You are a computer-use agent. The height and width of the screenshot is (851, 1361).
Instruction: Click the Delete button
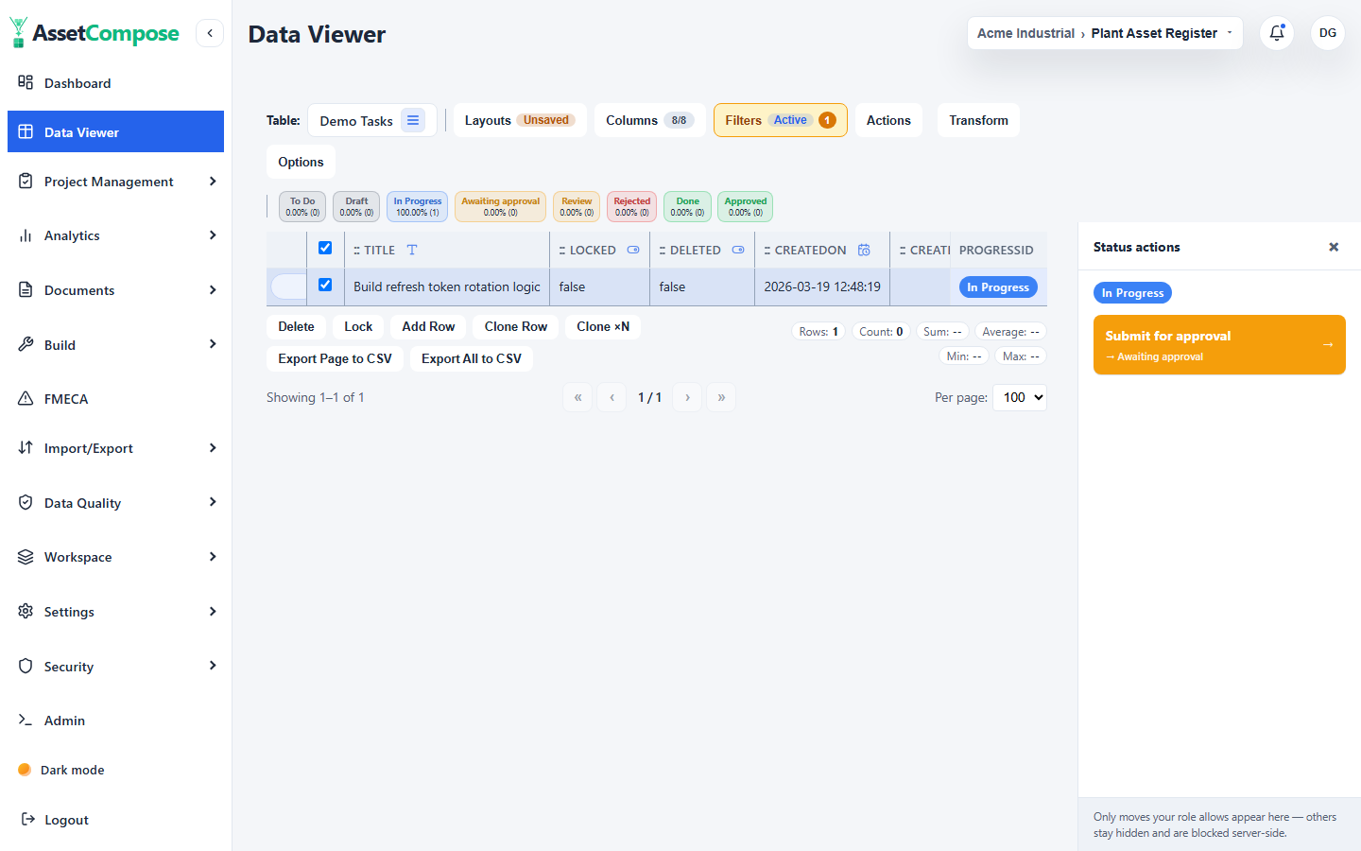(296, 326)
